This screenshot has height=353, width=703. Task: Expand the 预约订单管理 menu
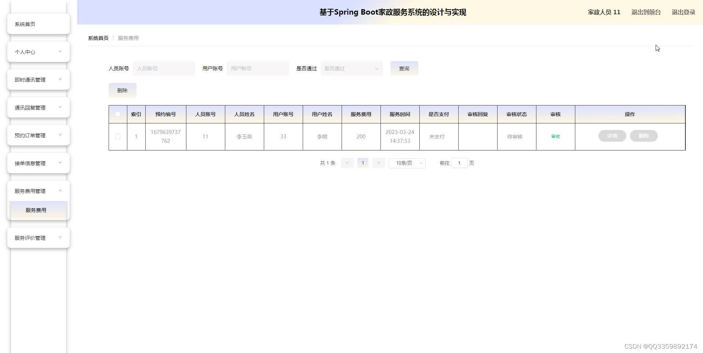pos(39,135)
